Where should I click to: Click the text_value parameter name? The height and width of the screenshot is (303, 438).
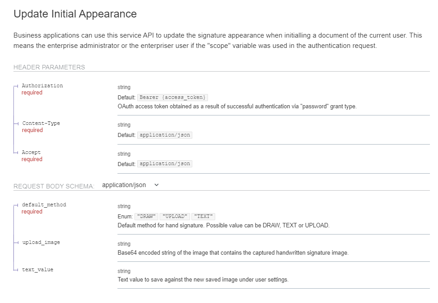38,269
